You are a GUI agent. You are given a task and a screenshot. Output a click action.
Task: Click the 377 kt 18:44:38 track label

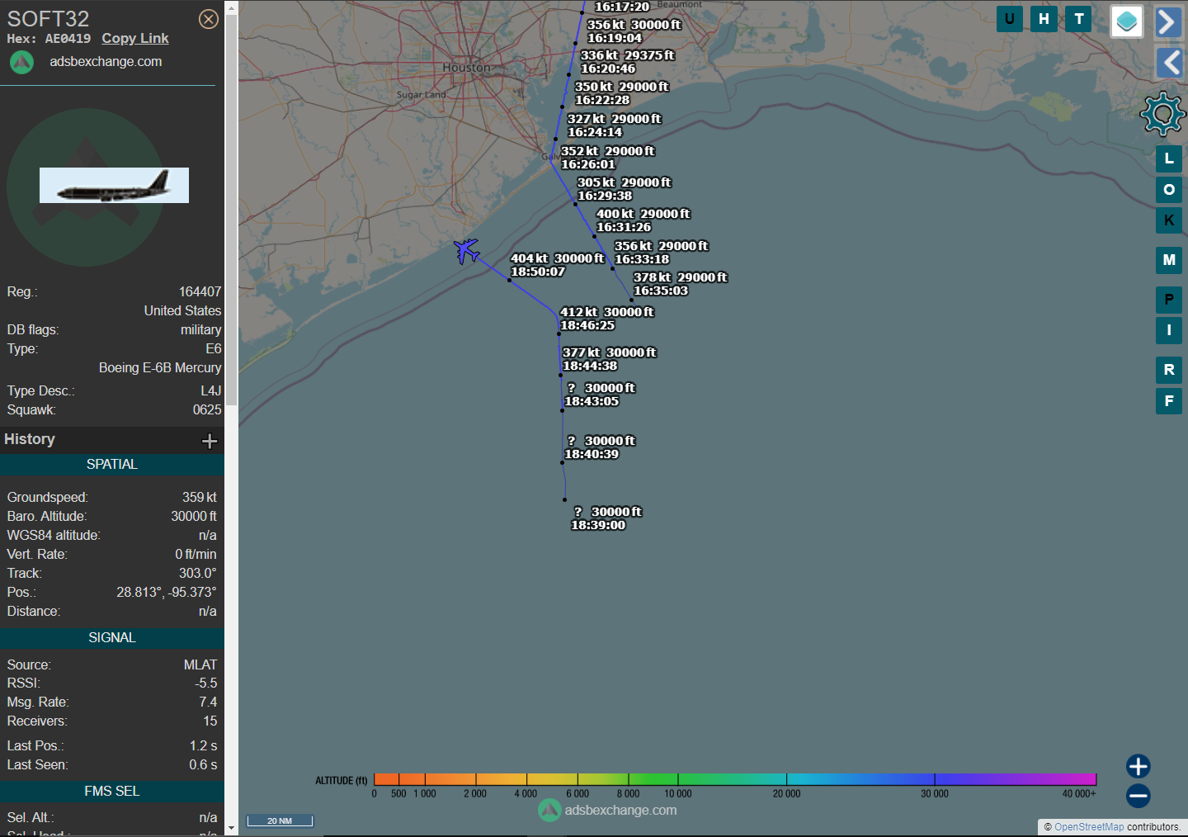tap(610, 359)
